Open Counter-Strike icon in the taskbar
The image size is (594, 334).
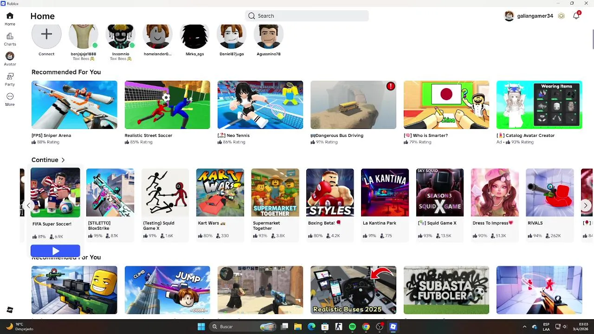pyautogui.click(x=339, y=327)
